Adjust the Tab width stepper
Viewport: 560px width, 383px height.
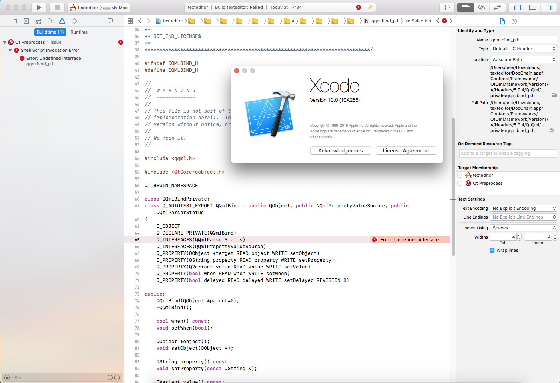click(519, 237)
